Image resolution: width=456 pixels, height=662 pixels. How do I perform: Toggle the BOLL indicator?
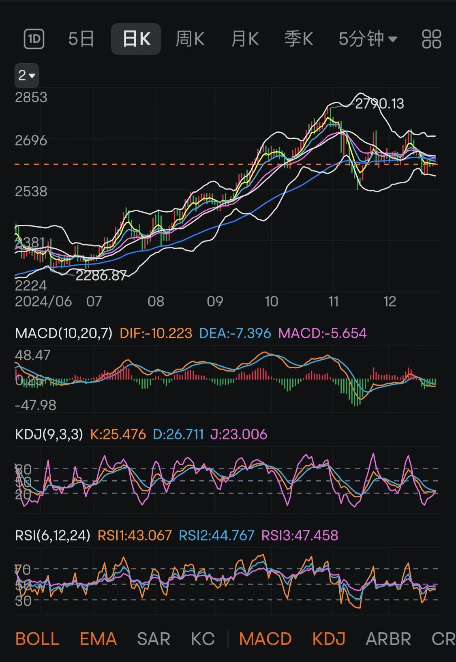pos(37,639)
